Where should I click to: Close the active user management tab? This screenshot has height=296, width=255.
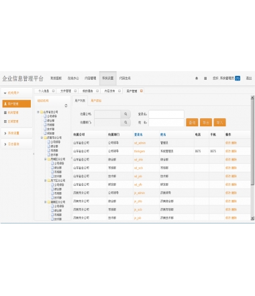142,91
